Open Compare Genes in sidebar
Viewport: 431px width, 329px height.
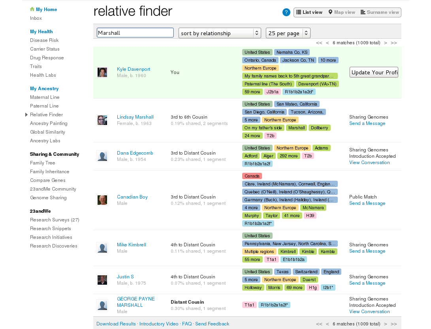(48, 180)
